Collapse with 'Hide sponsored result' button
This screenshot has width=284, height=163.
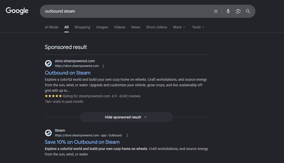[126, 117]
